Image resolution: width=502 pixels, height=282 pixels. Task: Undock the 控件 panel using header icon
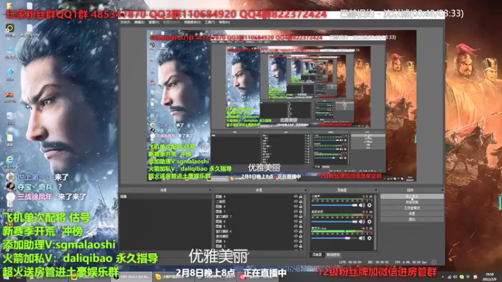[442, 191]
